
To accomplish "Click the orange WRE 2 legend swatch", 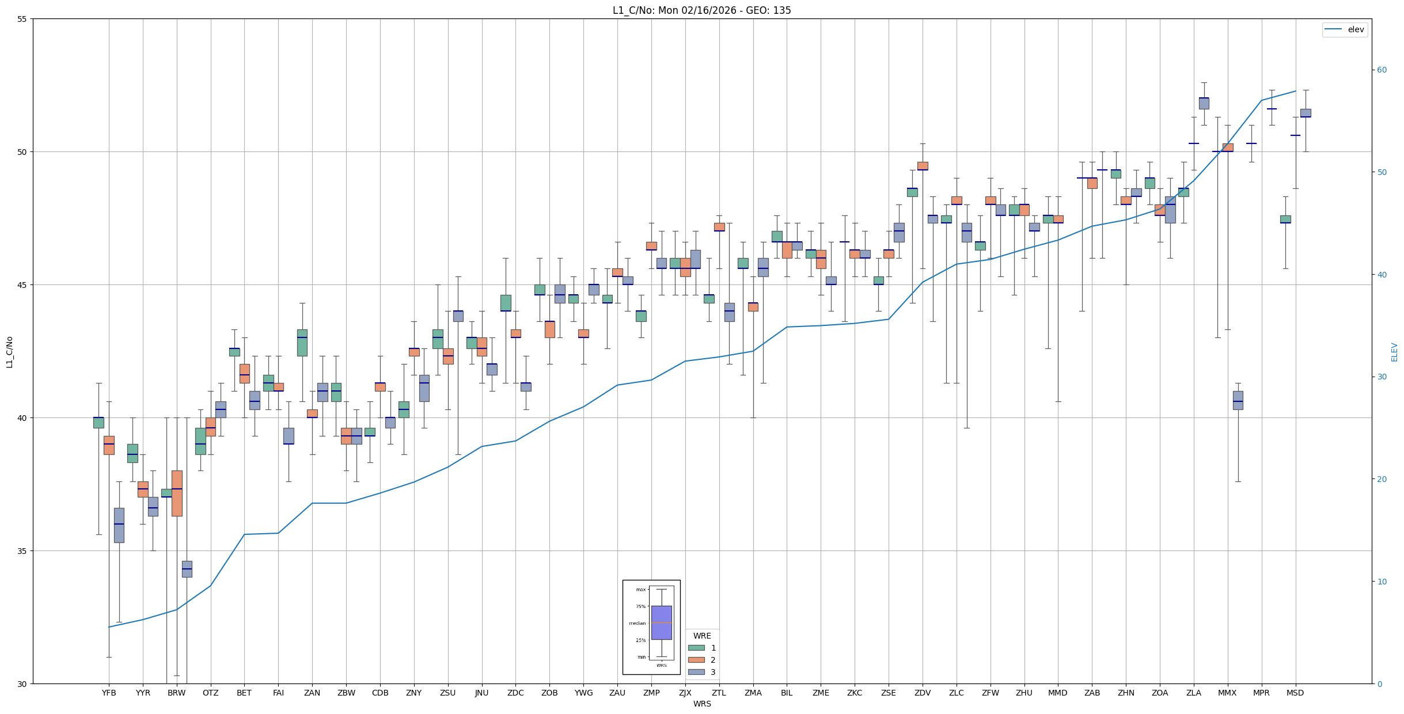I will [x=696, y=660].
